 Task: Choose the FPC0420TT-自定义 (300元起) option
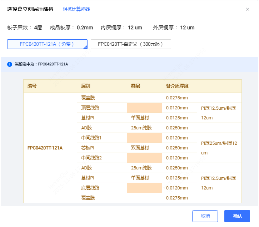pos(131,44)
